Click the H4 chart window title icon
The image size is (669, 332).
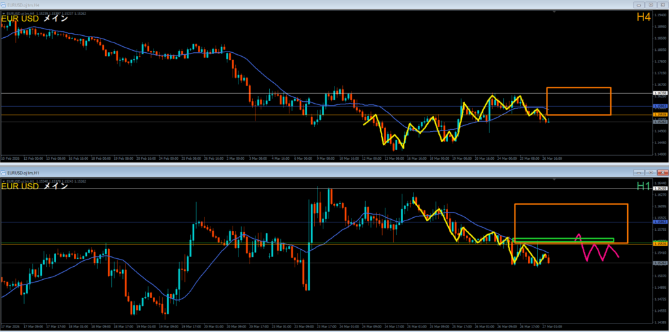tap(3, 5)
